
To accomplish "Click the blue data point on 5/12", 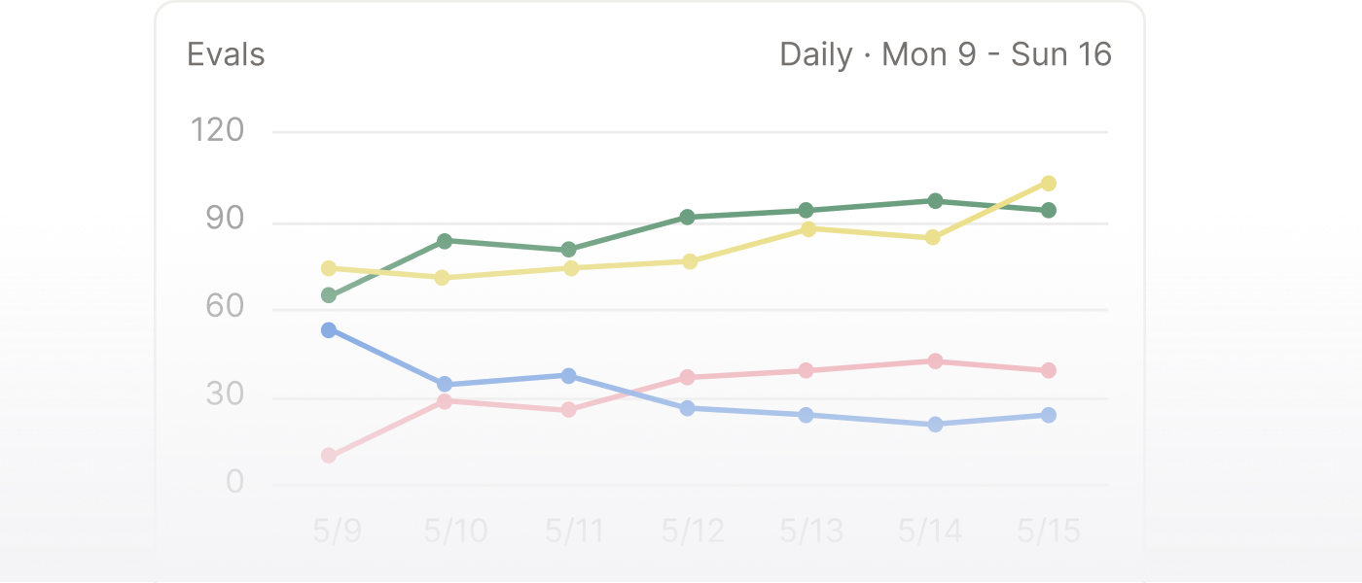I will (x=688, y=408).
